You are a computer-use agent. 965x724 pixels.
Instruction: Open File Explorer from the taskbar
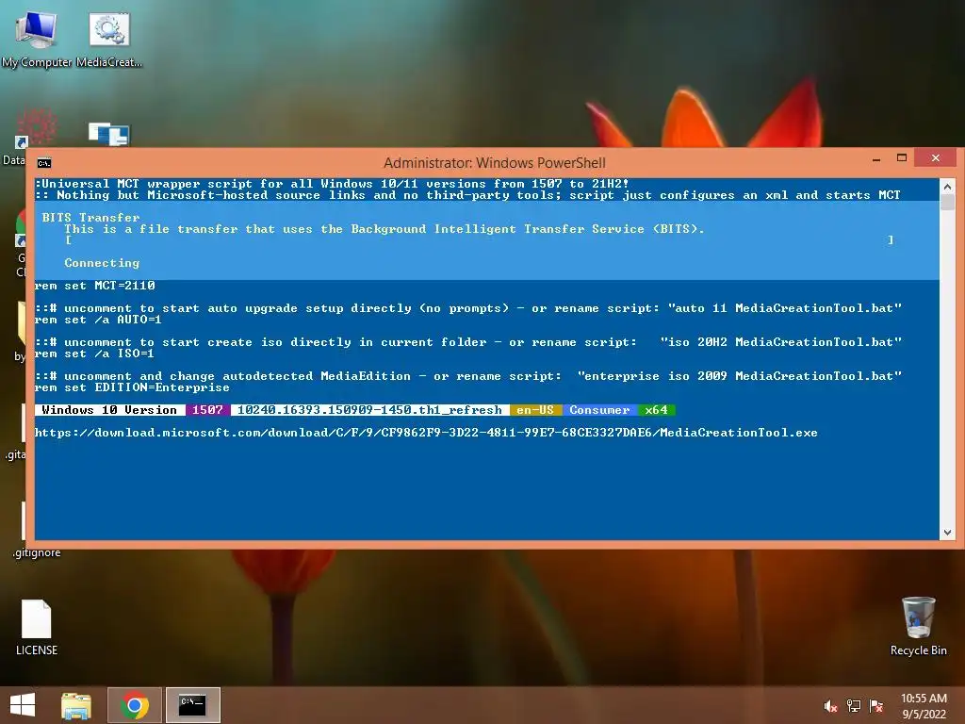(x=76, y=705)
